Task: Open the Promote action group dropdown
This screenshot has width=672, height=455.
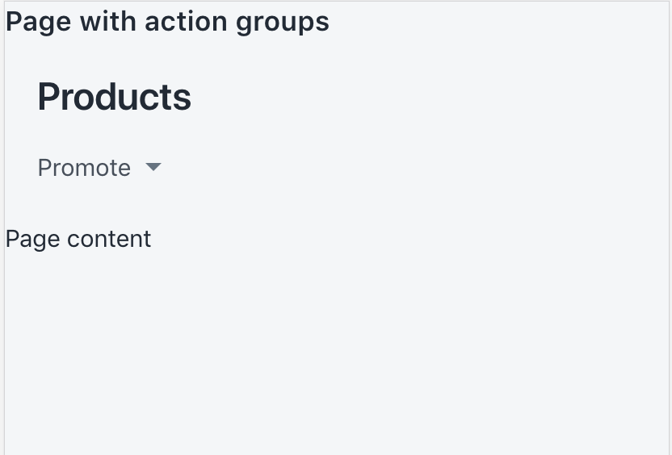Action: [99, 168]
